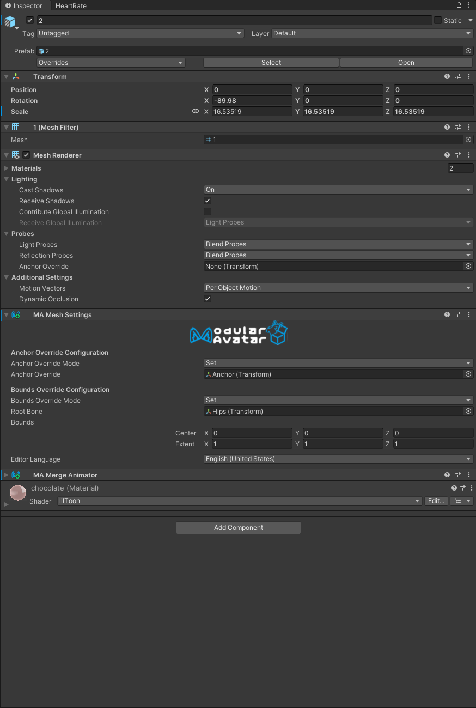Viewport: 476px width, 708px height.
Task: Open MA Merge Animator help icon
Action: tap(447, 475)
